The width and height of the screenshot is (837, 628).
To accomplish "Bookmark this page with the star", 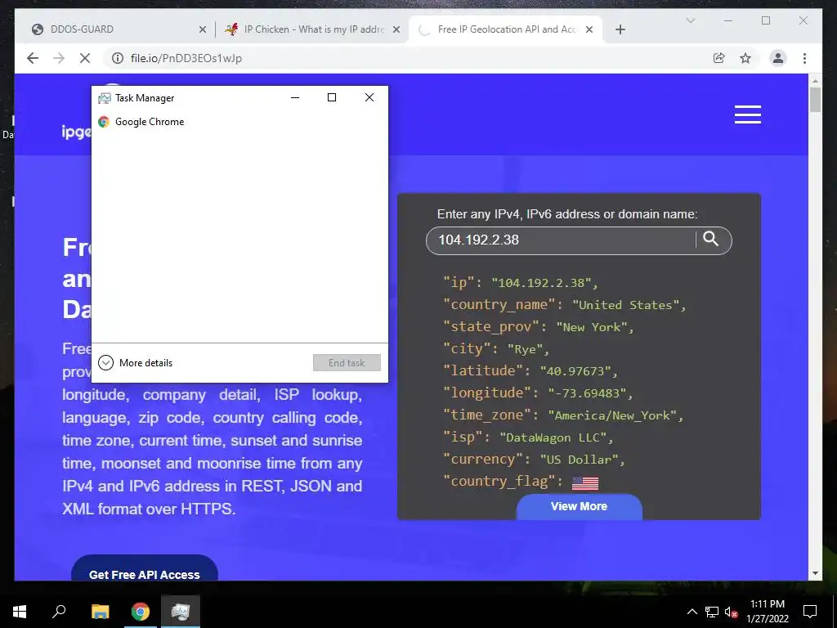I will pyautogui.click(x=745, y=58).
